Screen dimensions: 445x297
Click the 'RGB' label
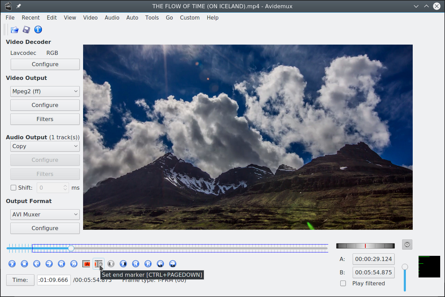pyautogui.click(x=52, y=53)
